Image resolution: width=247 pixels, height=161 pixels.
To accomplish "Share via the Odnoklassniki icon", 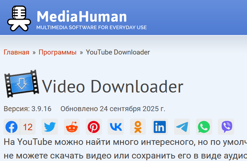I will click(x=138, y=127).
